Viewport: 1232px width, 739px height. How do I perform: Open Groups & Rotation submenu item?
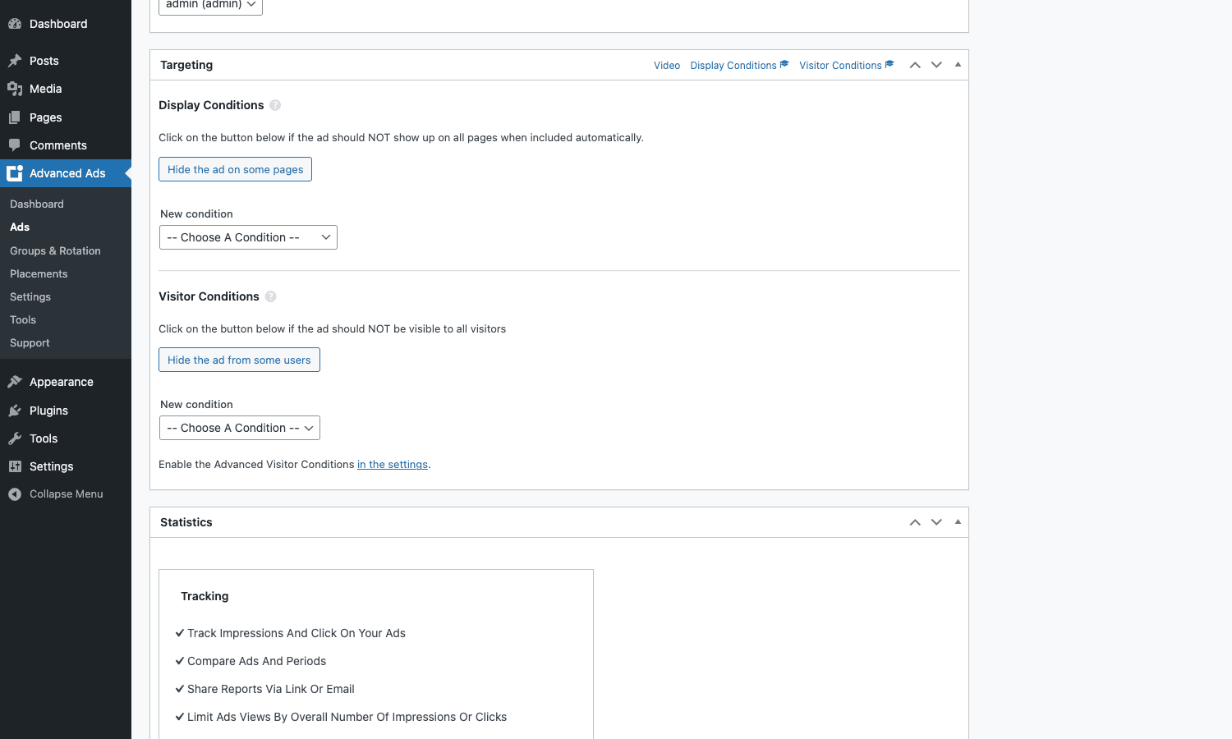pos(55,250)
